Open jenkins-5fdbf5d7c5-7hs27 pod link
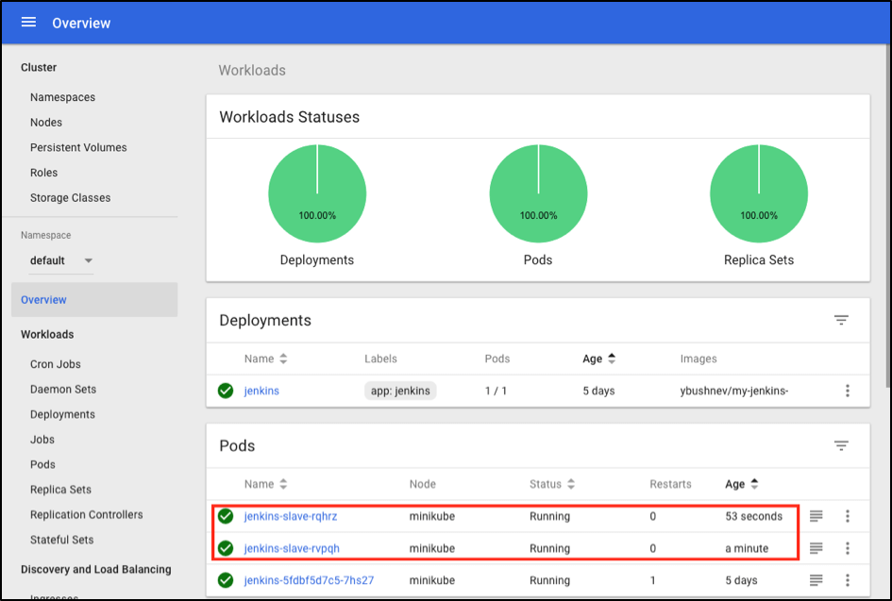The width and height of the screenshot is (892, 601). 309,580
